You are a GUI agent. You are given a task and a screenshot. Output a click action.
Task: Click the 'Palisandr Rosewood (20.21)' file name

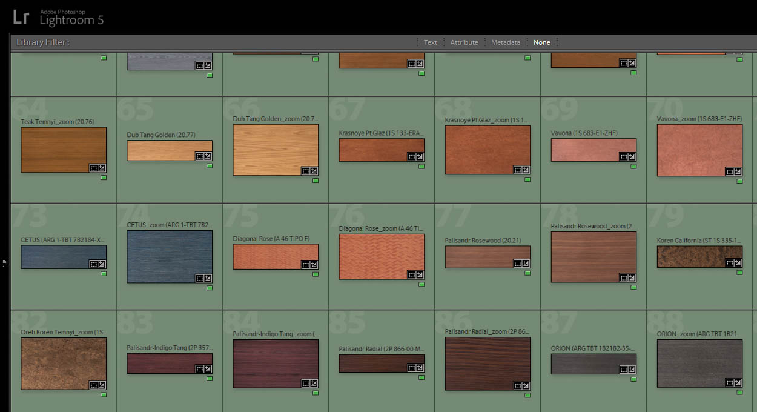coord(482,241)
